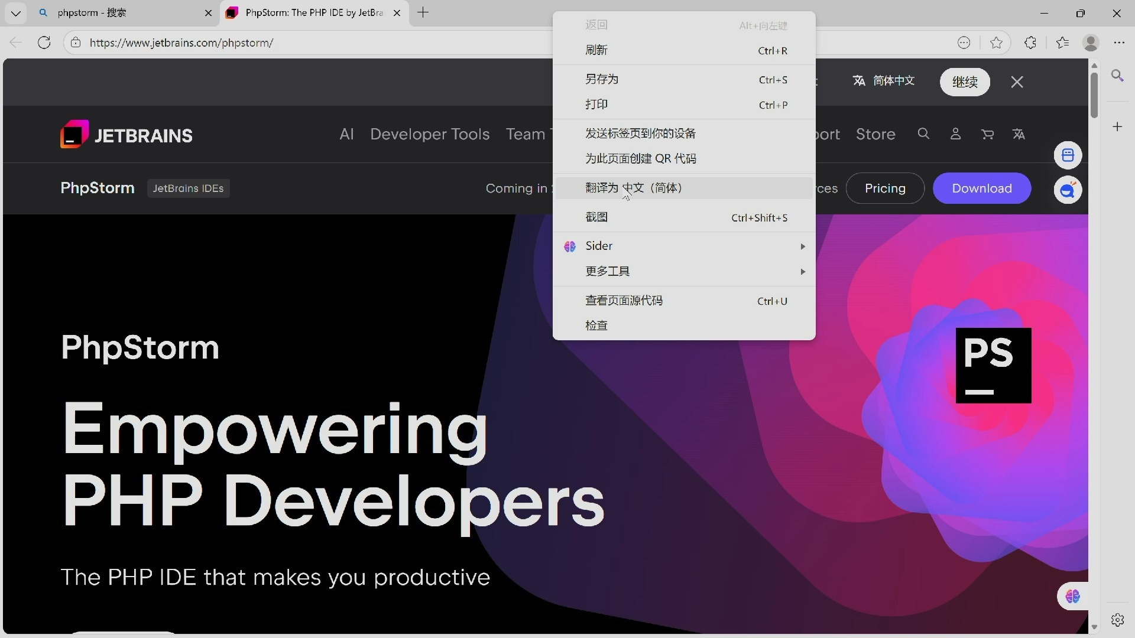The image size is (1135, 638).
Task: Open the extensions puzzle icon
Action: click(x=1030, y=43)
